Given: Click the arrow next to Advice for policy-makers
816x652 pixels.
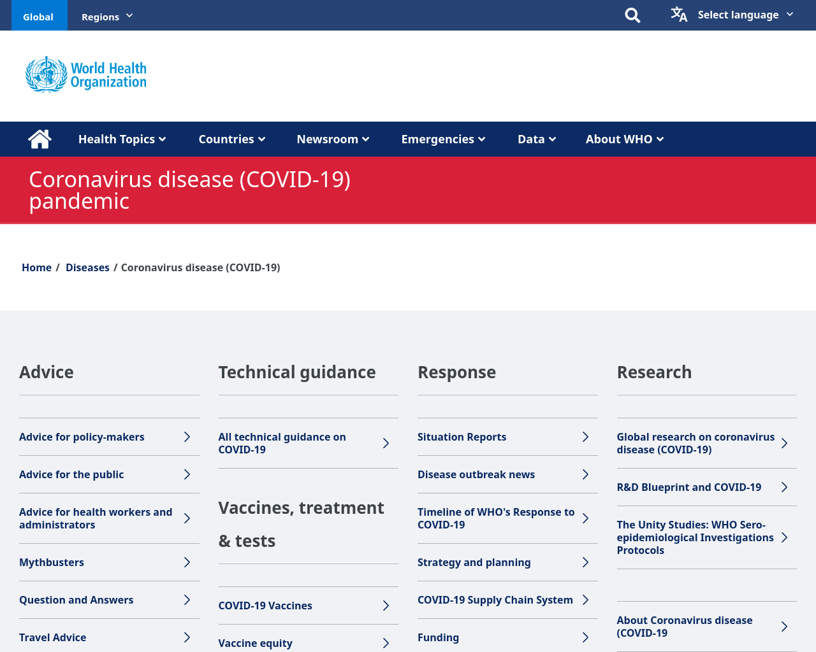Looking at the screenshot, I should coord(187,437).
